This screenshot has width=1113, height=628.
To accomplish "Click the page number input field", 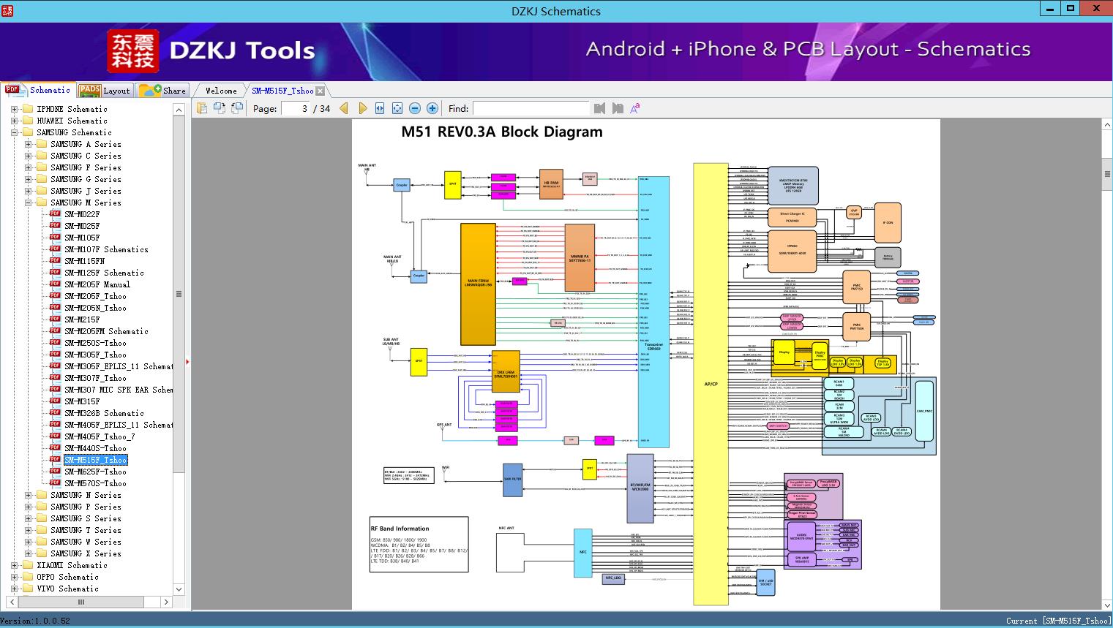I will 296,108.
